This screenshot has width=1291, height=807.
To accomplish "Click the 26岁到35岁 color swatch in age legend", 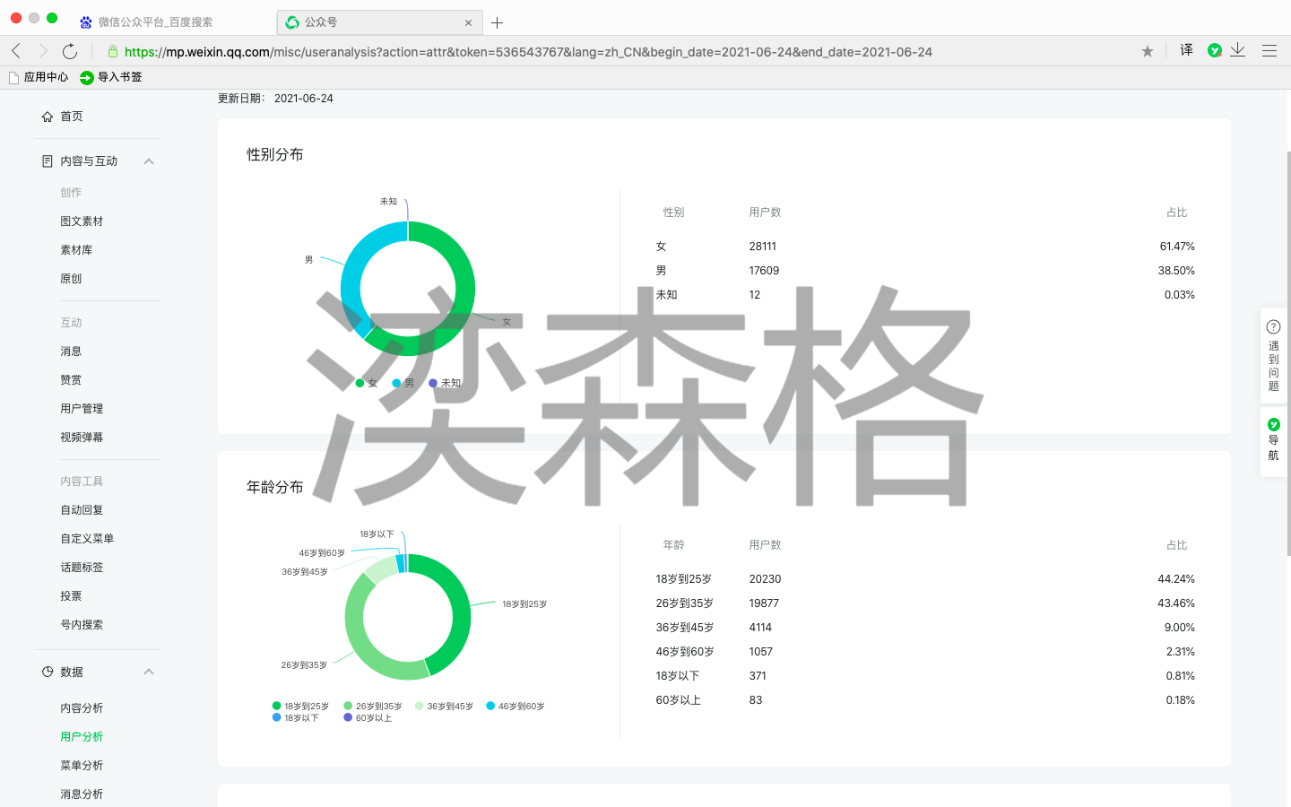I will click(x=348, y=707).
